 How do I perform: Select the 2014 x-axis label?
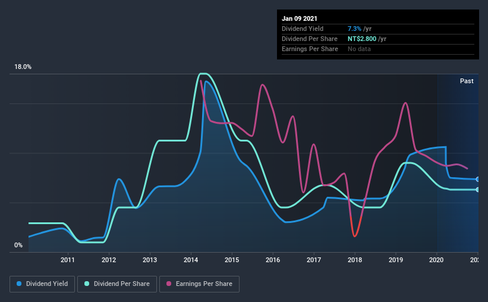(x=191, y=260)
